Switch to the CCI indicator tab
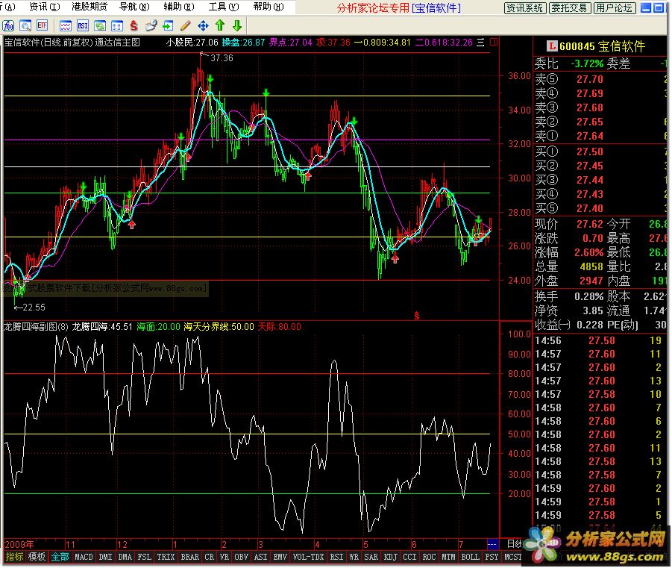Screen dimensions: 672x568 pos(409,557)
